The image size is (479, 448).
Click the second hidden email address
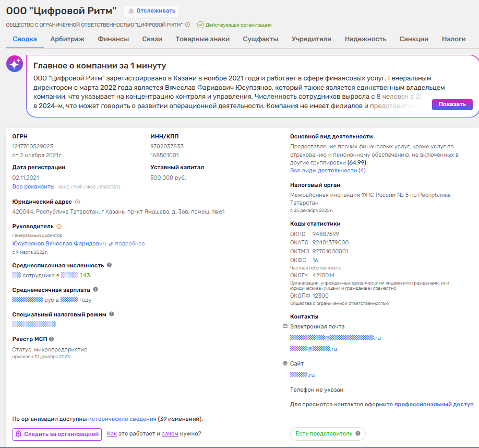(314, 349)
